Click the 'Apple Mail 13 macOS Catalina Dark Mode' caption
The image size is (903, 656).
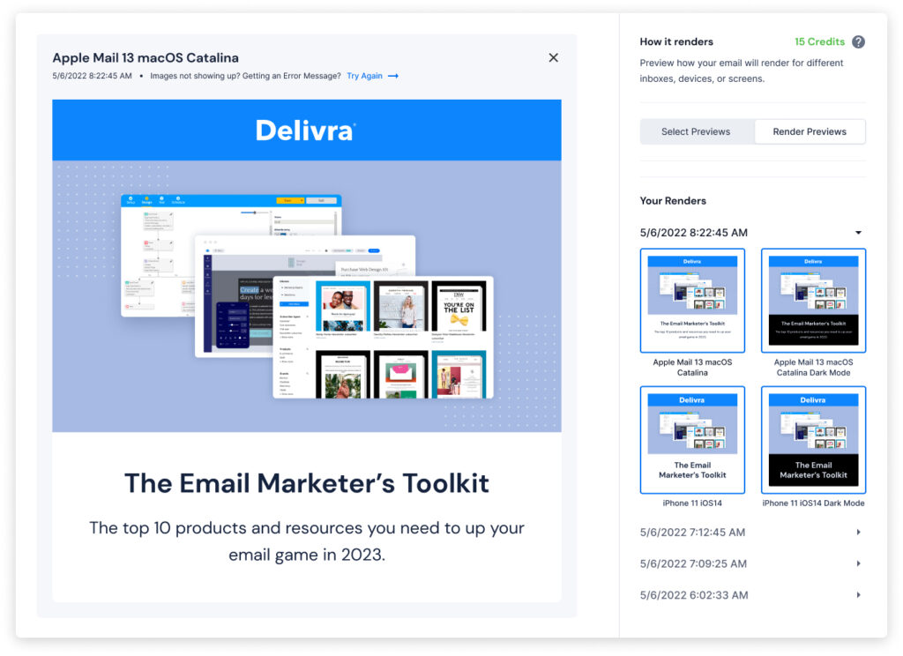[813, 368]
